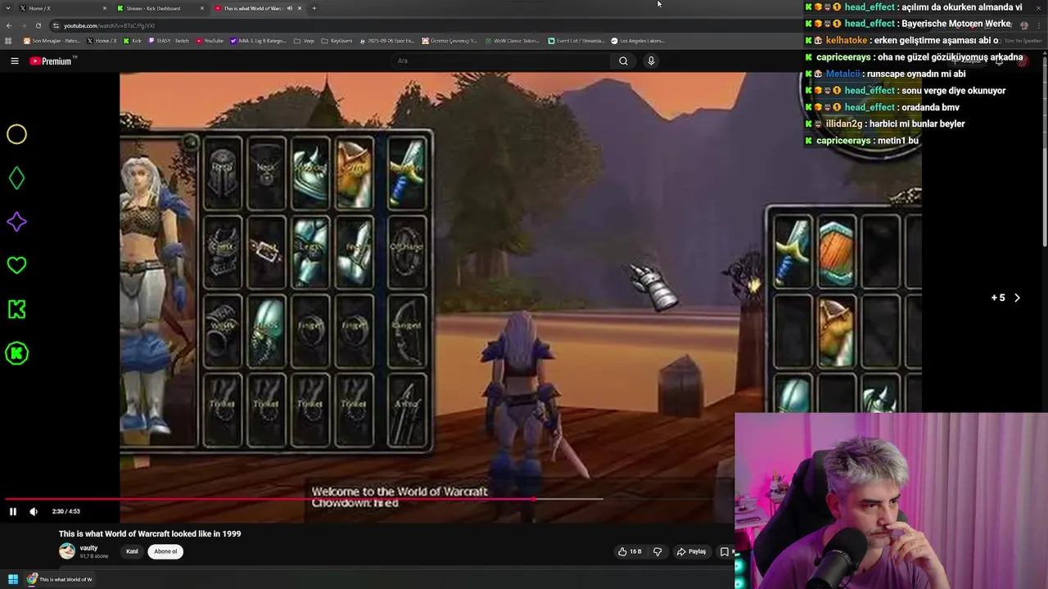
Task: Share the video via Paylaş
Action: point(691,551)
